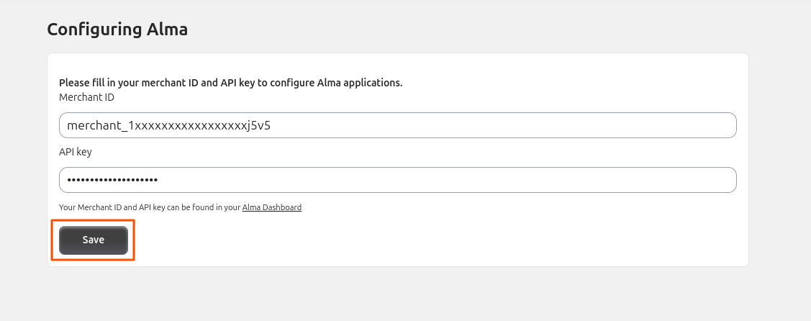Click the "Your Merchant ID and API key can be found" hint
811x321 pixels.
point(180,207)
